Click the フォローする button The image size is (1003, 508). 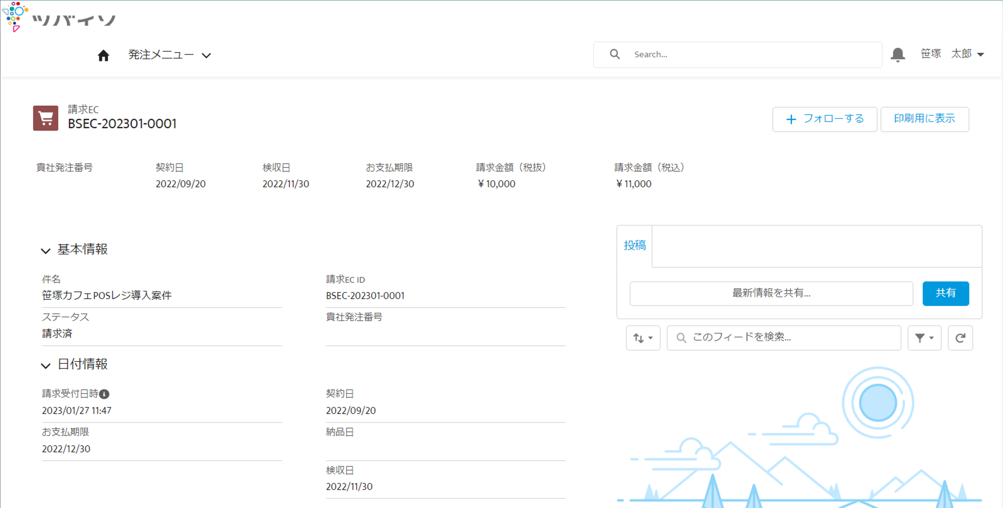click(824, 119)
